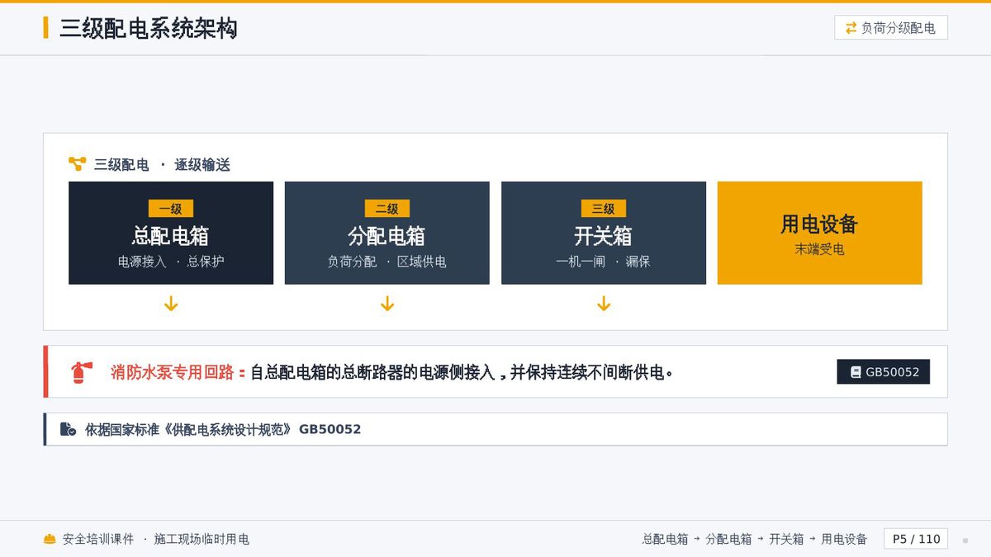Click the swap arrows icon in 负荷分级配电
This screenshot has height=557, width=991.
click(x=851, y=28)
